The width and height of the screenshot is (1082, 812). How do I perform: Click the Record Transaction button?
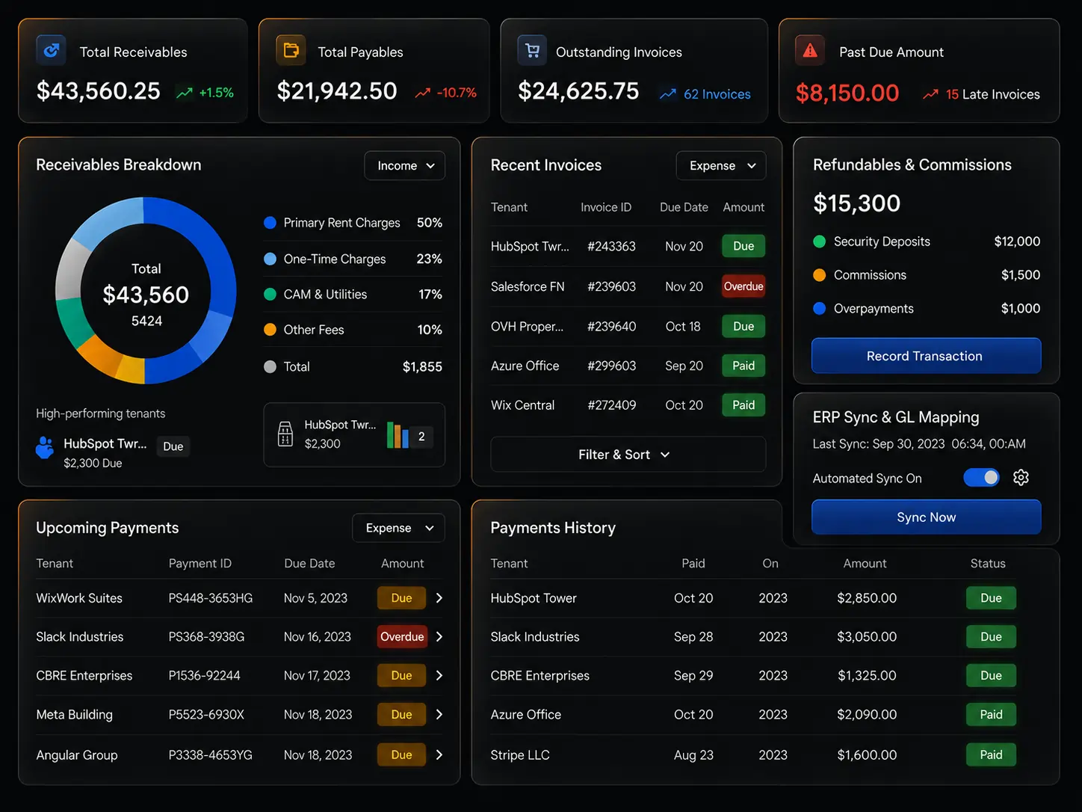tap(926, 356)
